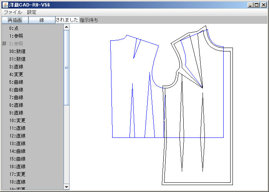The image size is (269, 192).
Task: Close the 洋裁CAD window
Action: (263, 5)
